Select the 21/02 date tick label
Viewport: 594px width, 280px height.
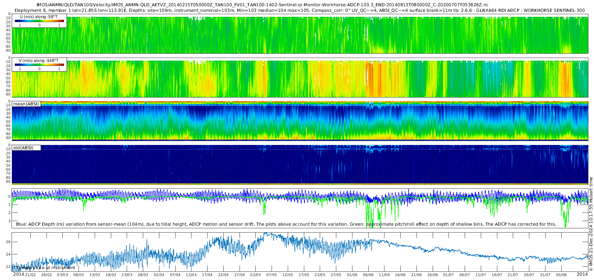tap(30, 275)
